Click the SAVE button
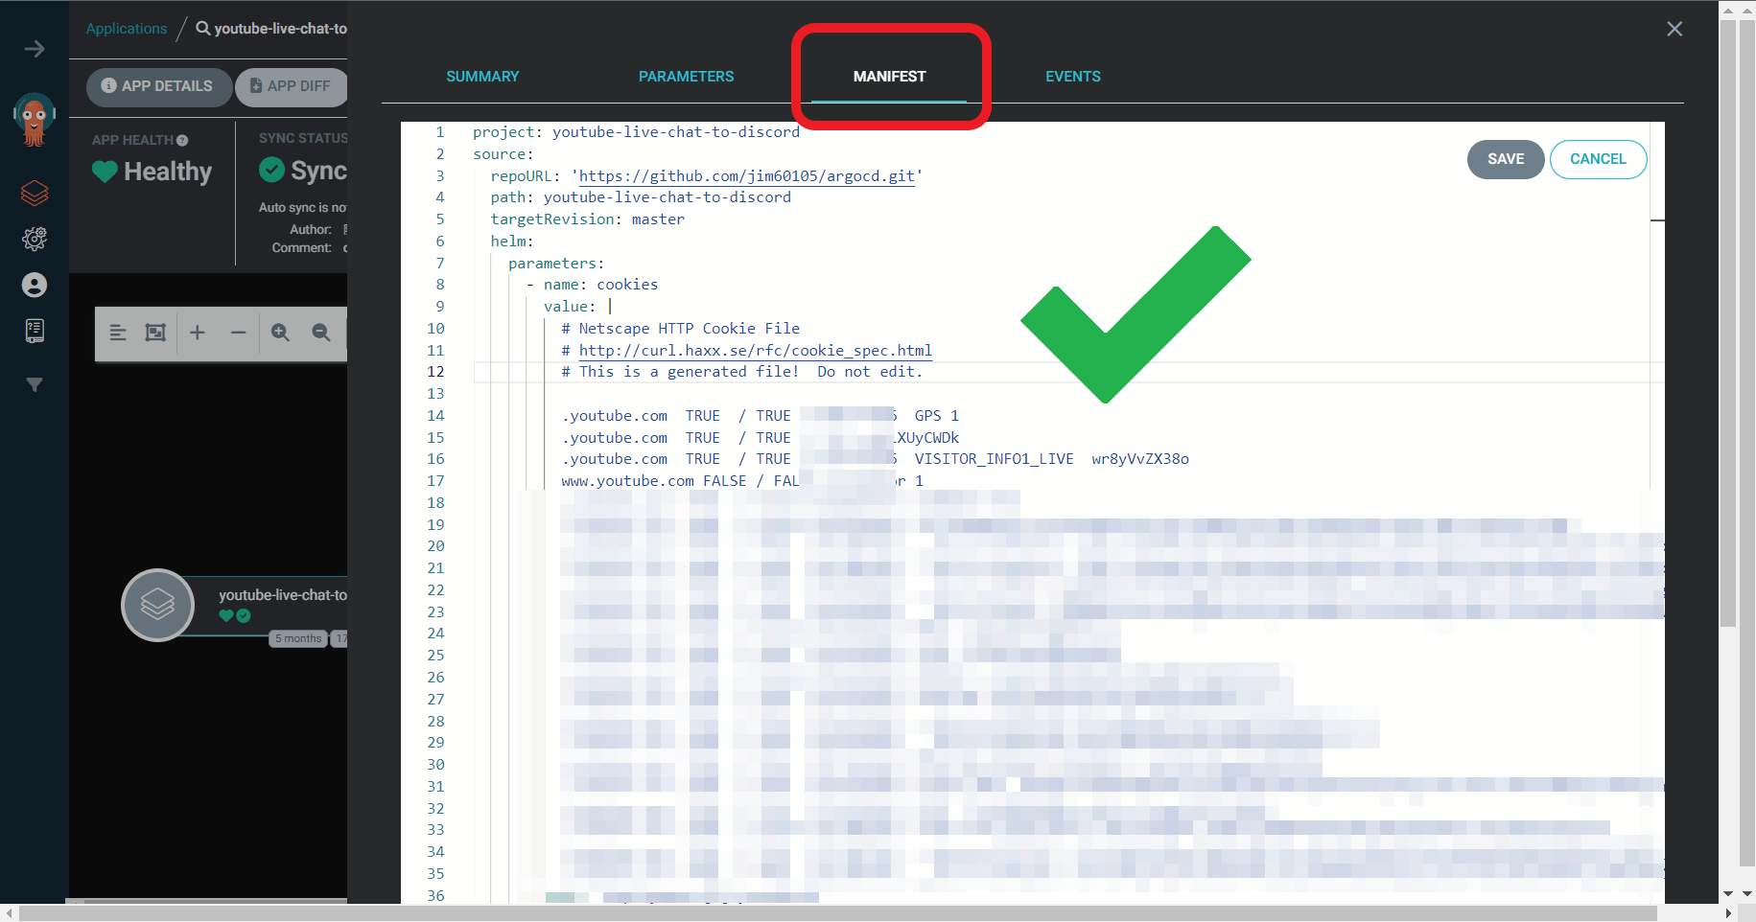 pyautogui.click(x=1505, y=159)
